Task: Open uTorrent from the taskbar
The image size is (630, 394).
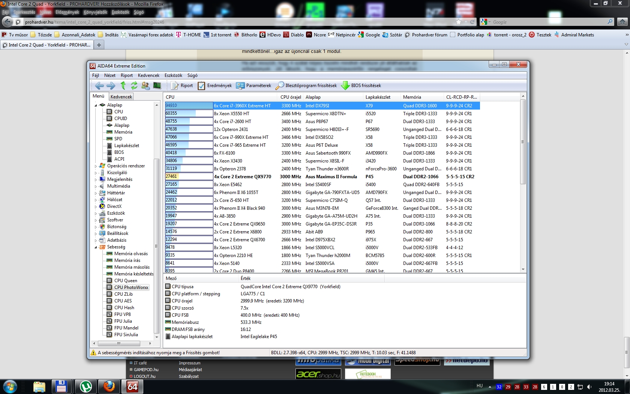Action: click(x=85, y=386)
